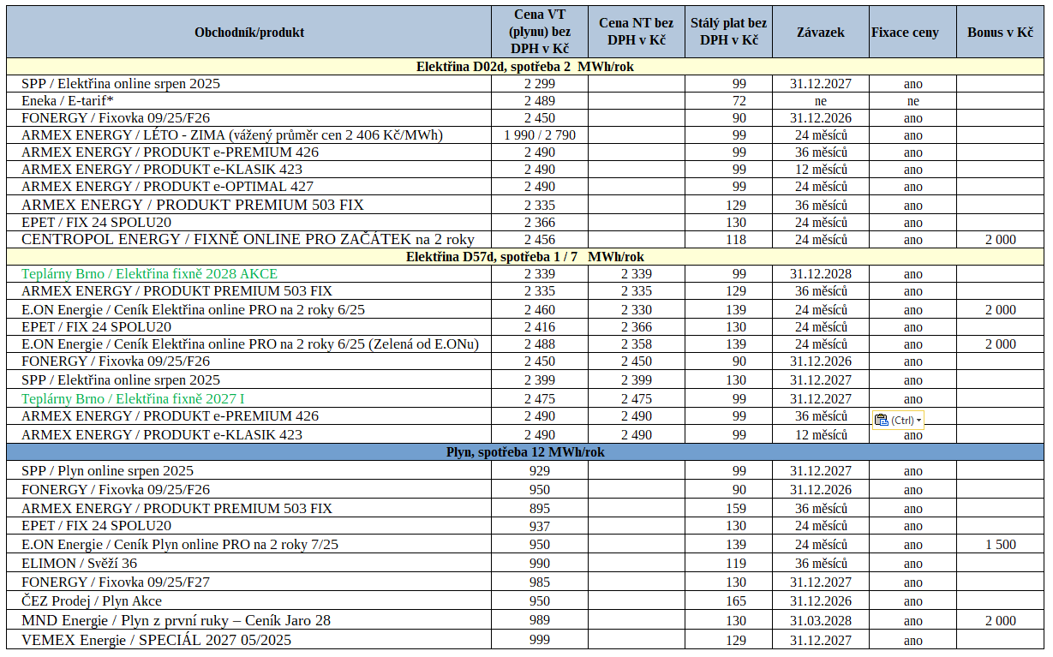Click the 1 990 / 2 790 price cell
The width and height of the screenshot is (1053, 657).
[540, 135]
